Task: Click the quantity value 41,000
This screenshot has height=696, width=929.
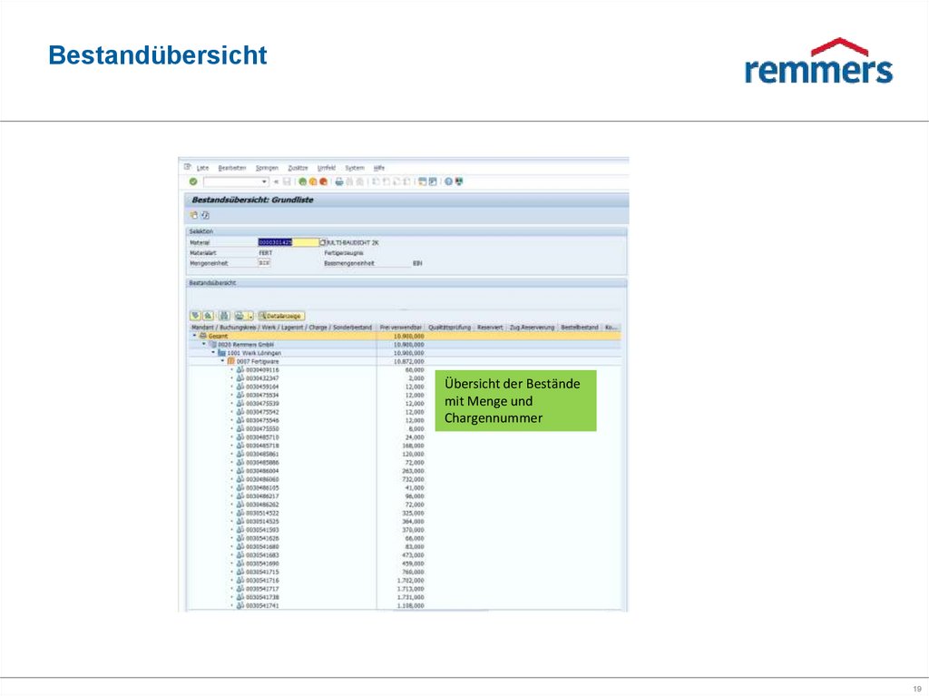Action: (415, 487)
